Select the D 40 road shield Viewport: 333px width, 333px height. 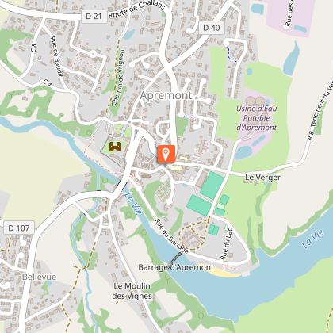(212, 28)
